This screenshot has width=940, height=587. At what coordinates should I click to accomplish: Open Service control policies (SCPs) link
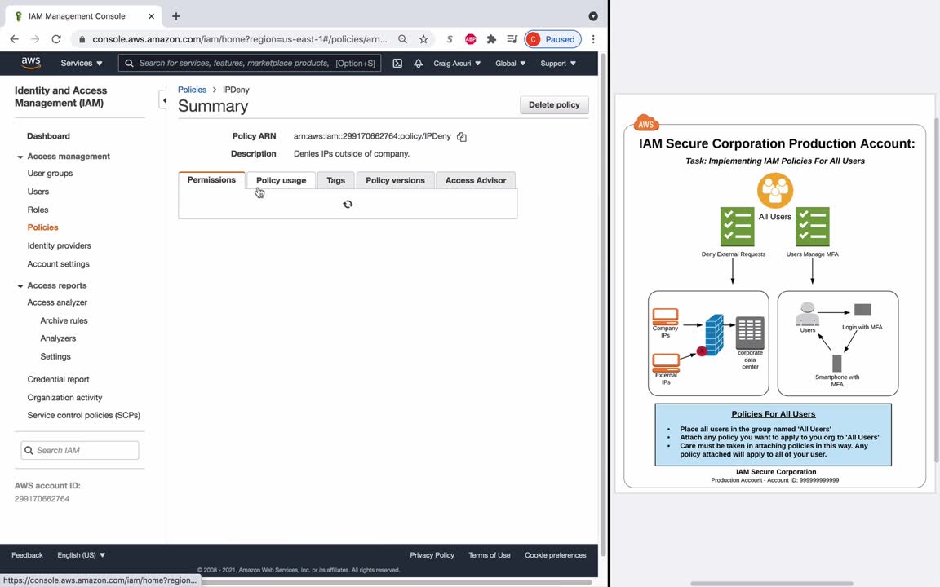click(x=83, y=415)
